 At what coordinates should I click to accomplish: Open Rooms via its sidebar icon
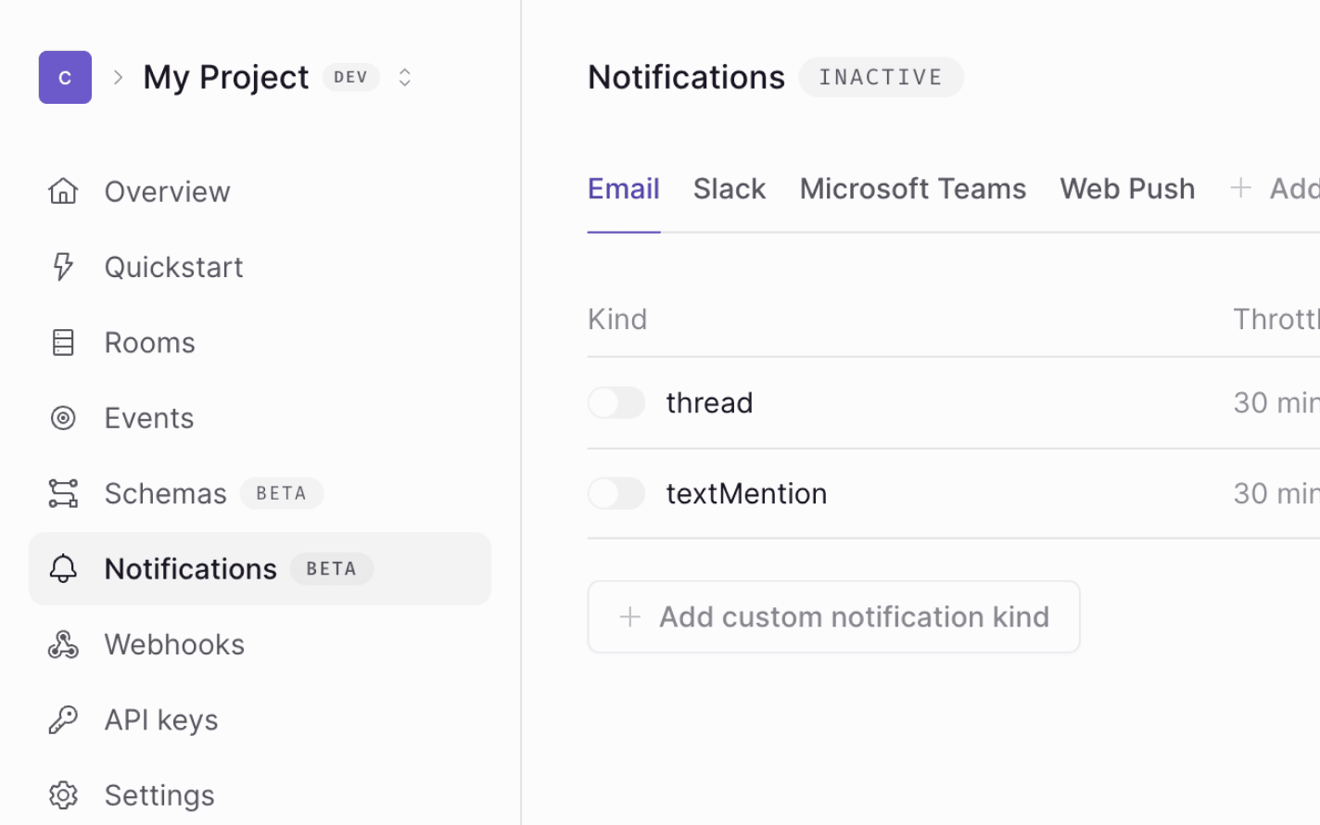coord(62,342)
